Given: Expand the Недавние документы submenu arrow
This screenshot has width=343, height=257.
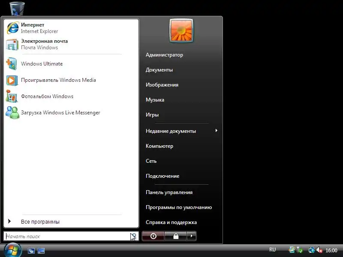Looking at the screenshot, I should tap(217, 131).
